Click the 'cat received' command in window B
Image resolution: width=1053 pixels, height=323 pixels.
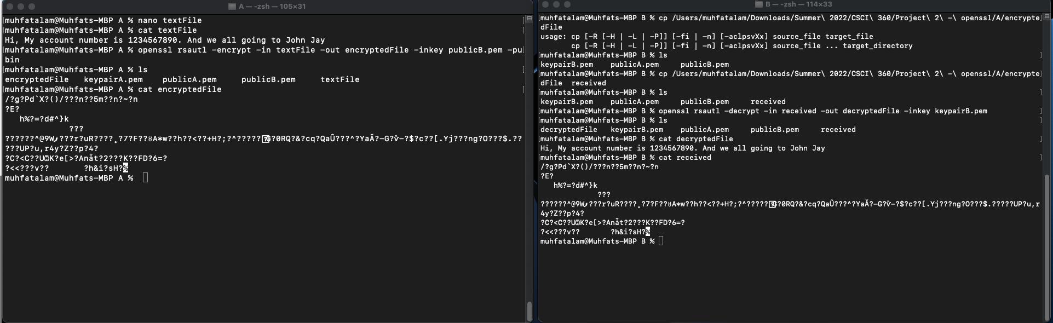(x=685, y=158)
